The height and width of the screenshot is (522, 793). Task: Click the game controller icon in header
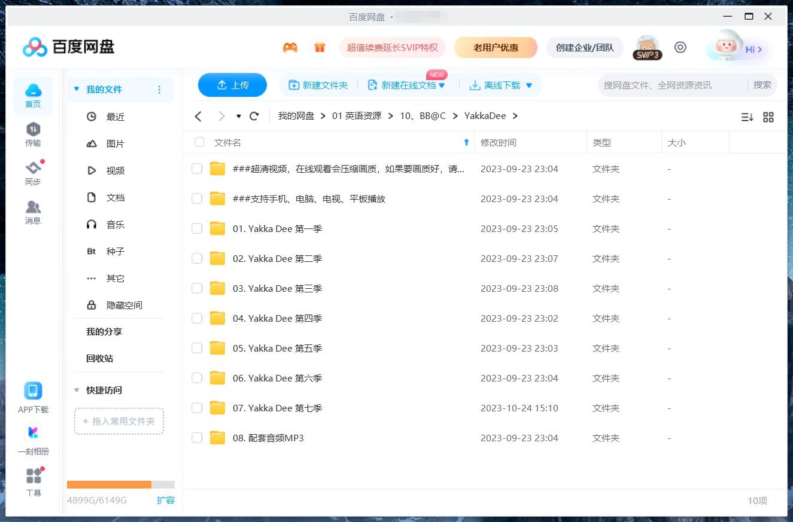click(x=290, y=47)
